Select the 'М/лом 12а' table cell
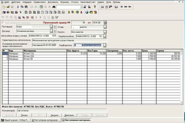 (x=45, y=54)
